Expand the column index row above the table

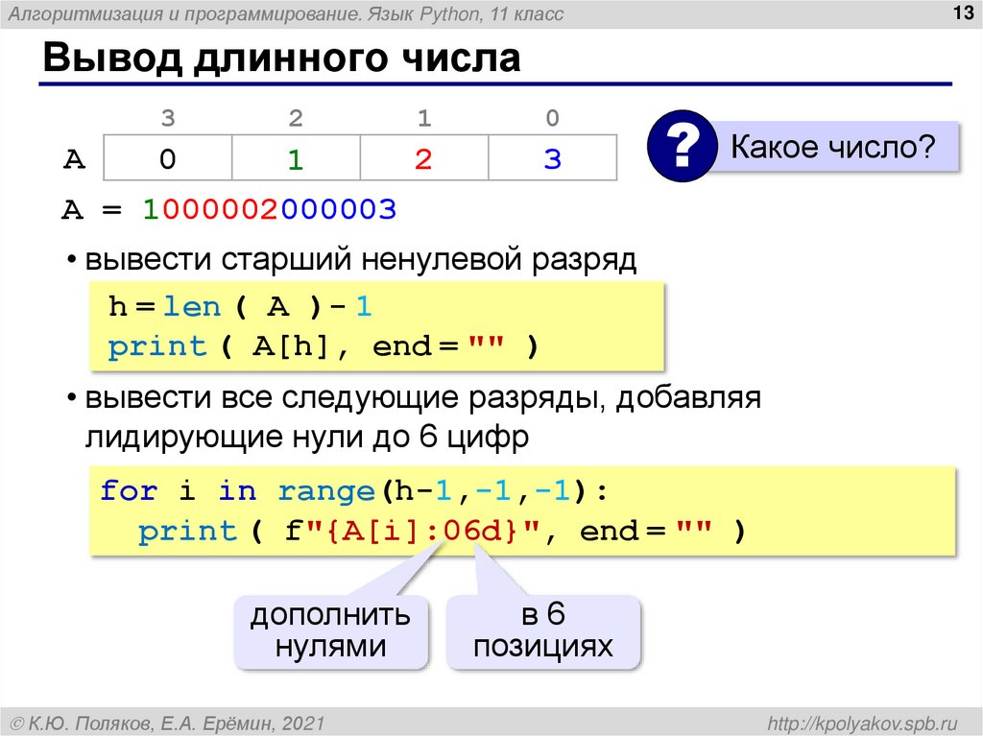[359, 119]
